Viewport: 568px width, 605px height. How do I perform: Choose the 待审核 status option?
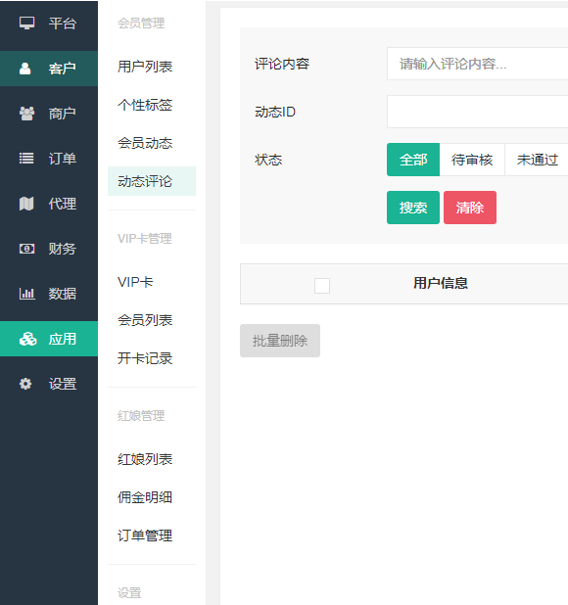pyautogui.click(x=472, y=160)
